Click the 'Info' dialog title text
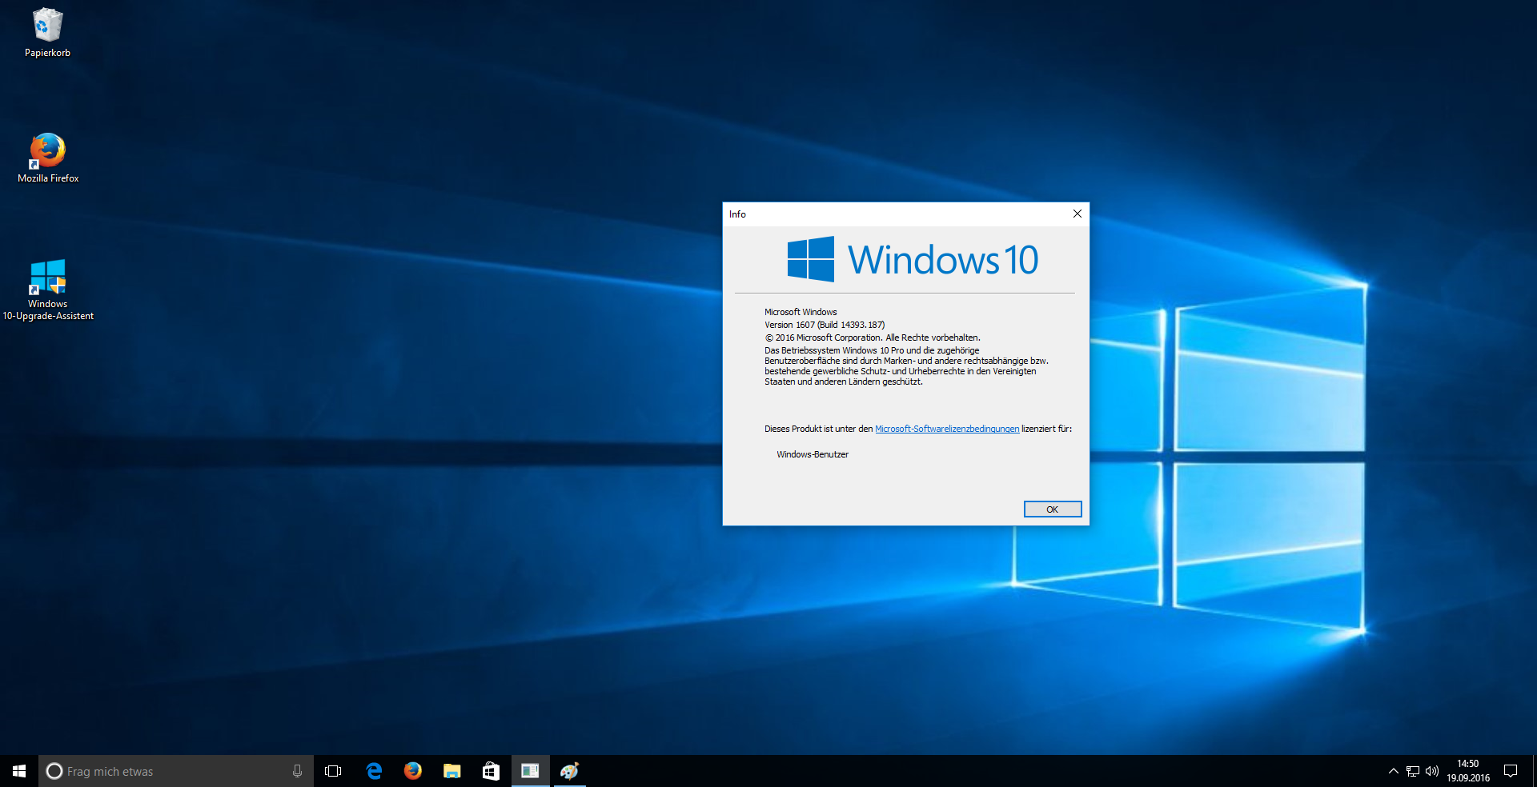This screenshot has height=787, width=1537. coord(737,214)
